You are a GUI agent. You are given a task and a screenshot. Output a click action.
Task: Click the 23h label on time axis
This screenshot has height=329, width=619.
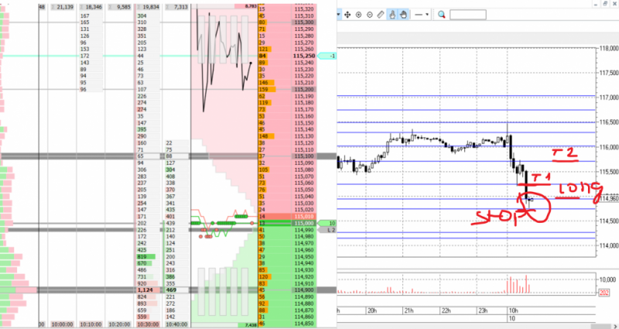tap(484, 311)
